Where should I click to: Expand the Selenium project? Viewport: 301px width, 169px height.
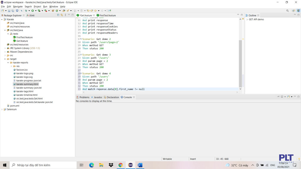click(x=2, y=110)
